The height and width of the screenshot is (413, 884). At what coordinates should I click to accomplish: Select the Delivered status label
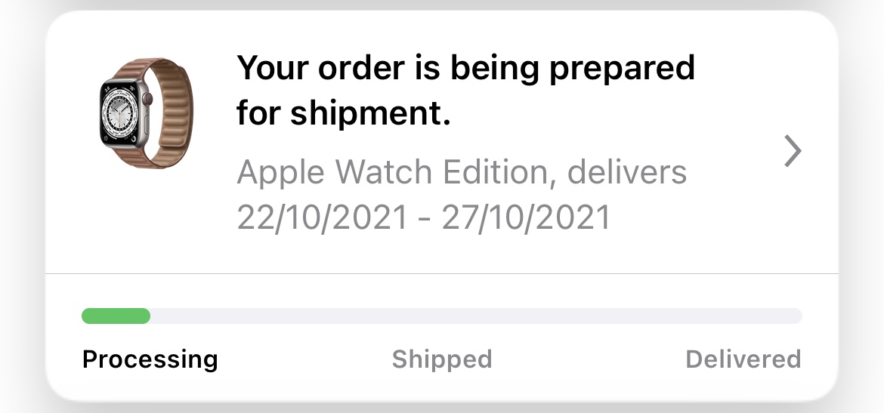tap(743, 359)
